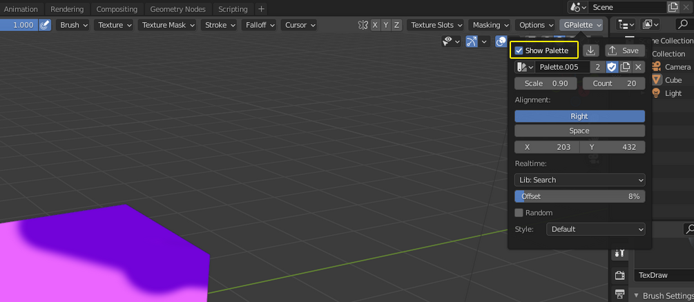Open the Falloff dropdown
Screen dimensions: 694x302
[259, 26]
